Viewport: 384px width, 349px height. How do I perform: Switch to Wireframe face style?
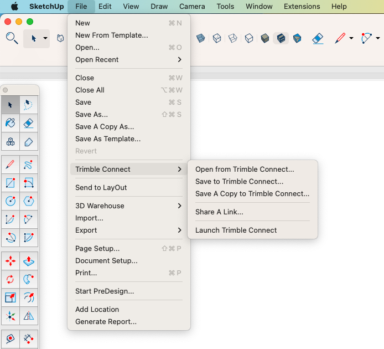pyautogui.click(x=217, y=38)
